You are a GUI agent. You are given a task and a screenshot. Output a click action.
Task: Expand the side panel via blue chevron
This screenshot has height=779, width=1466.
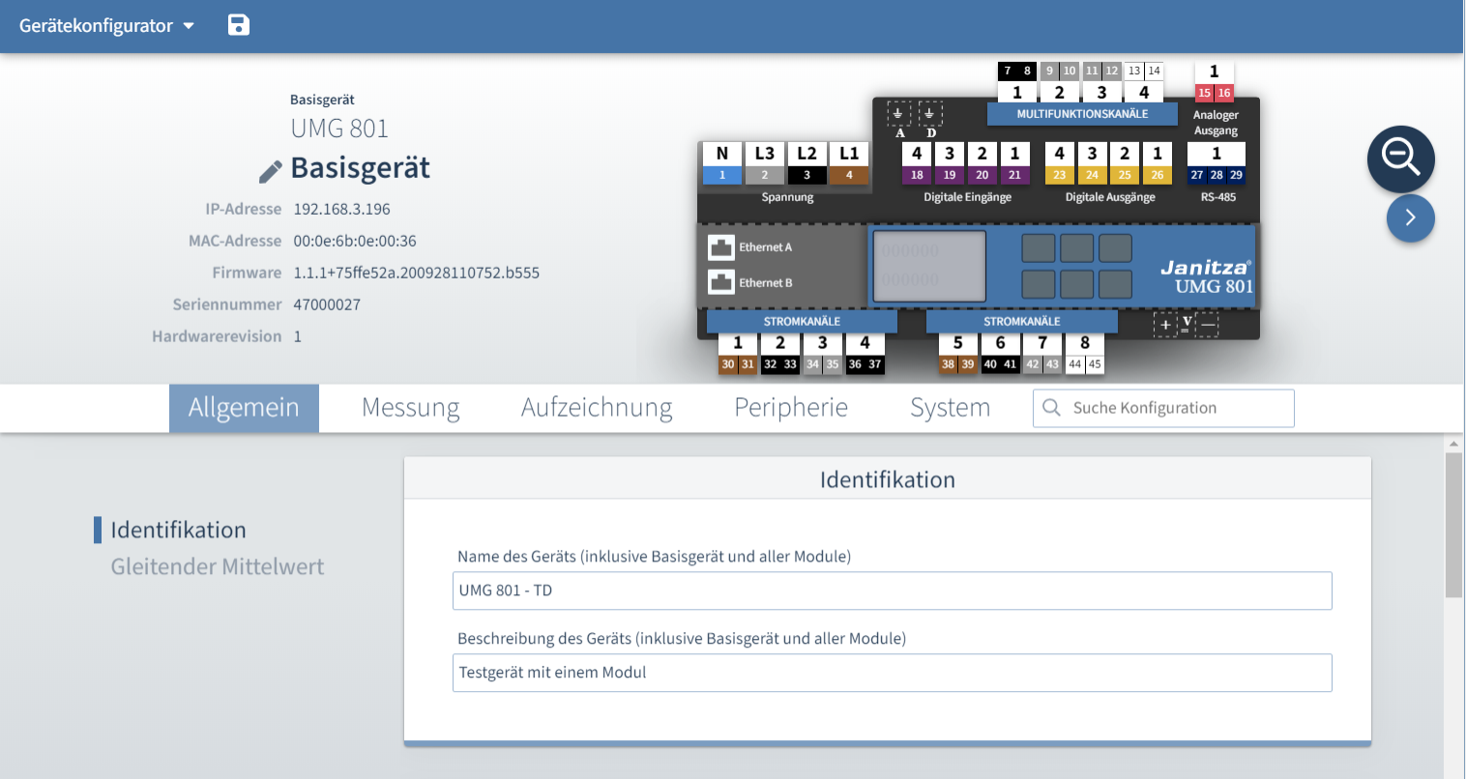(x=1410, y=219)
